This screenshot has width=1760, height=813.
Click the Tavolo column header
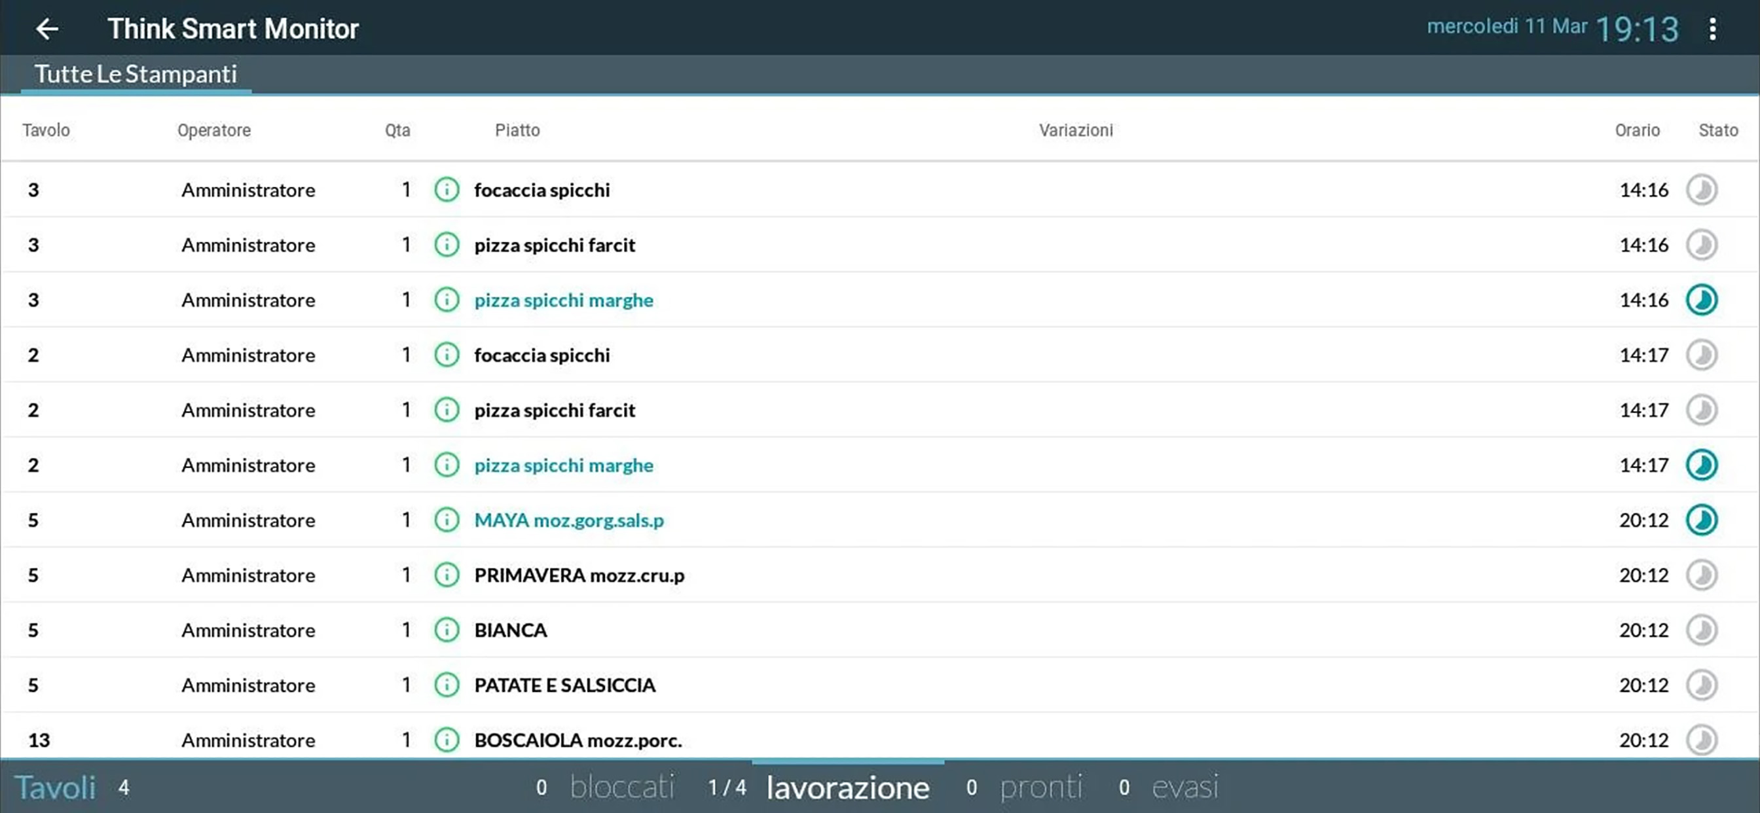pyautogui.click(x=46, y=130)
